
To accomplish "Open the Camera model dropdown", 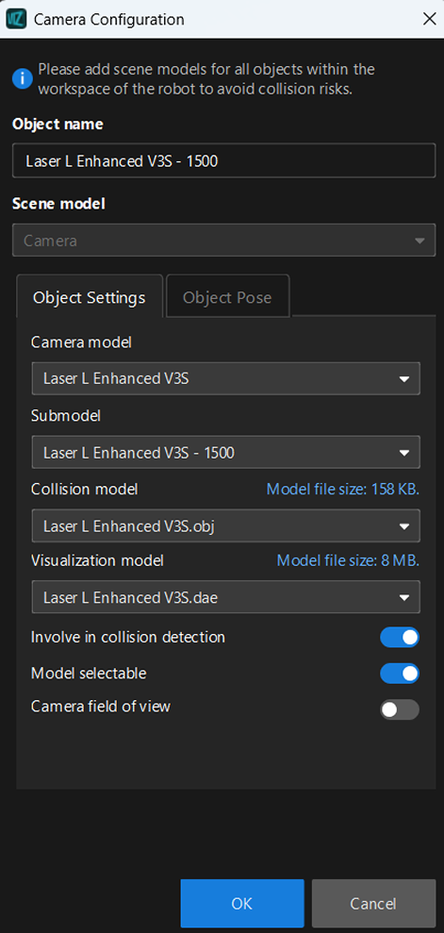I will coord(226,378).
